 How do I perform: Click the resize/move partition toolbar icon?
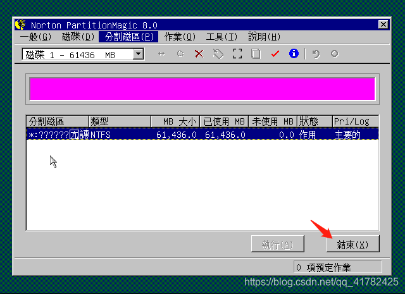tap(161, 54)
